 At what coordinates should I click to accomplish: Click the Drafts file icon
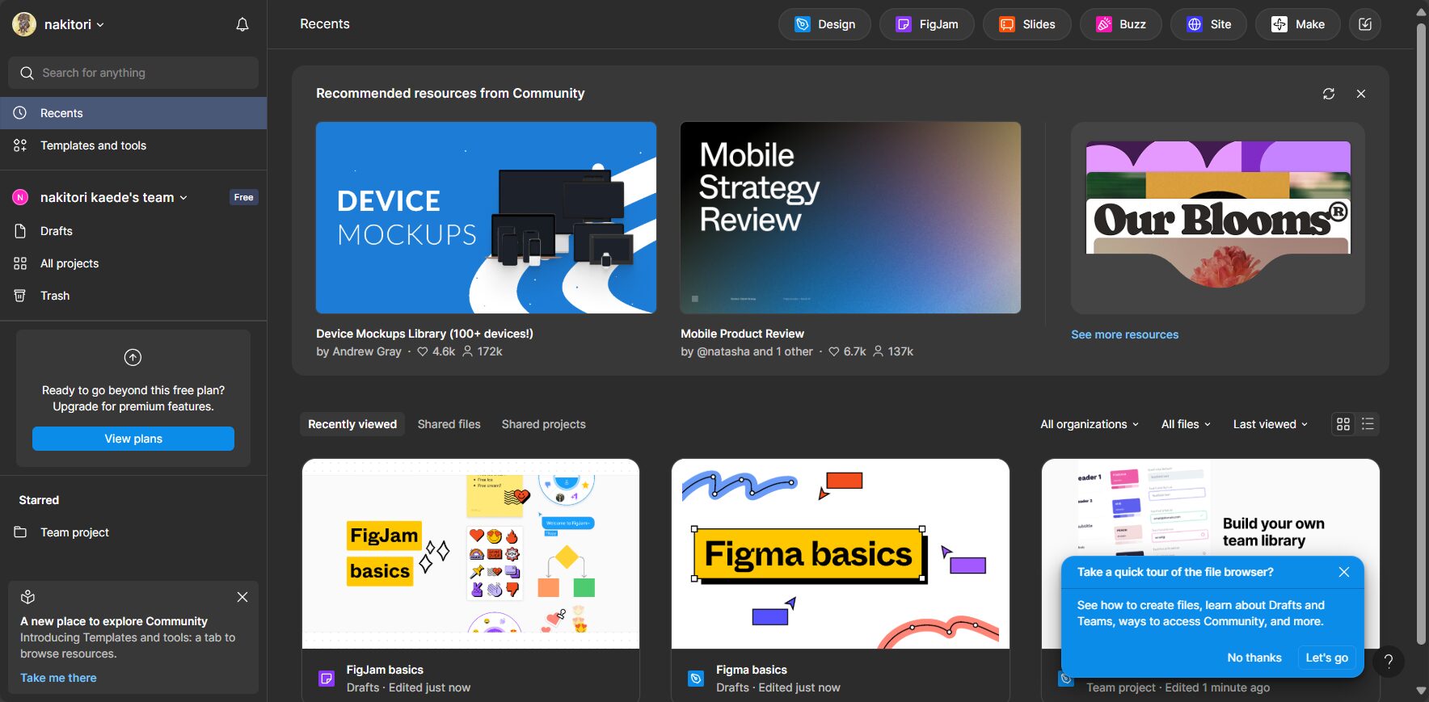point(20,231)
